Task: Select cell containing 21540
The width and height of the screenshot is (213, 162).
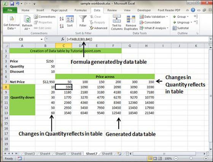Action: (x=146, y=113)
